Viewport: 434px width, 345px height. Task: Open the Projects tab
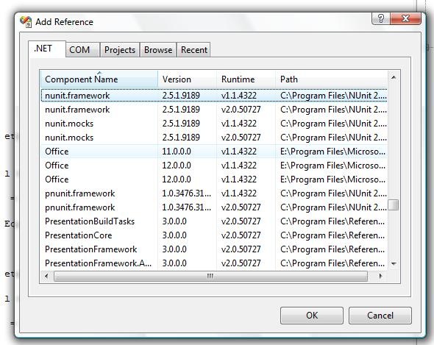click(120, 50)
